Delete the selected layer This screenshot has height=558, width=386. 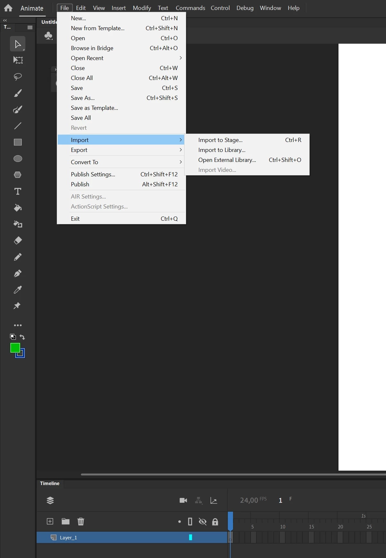(81, 521)
